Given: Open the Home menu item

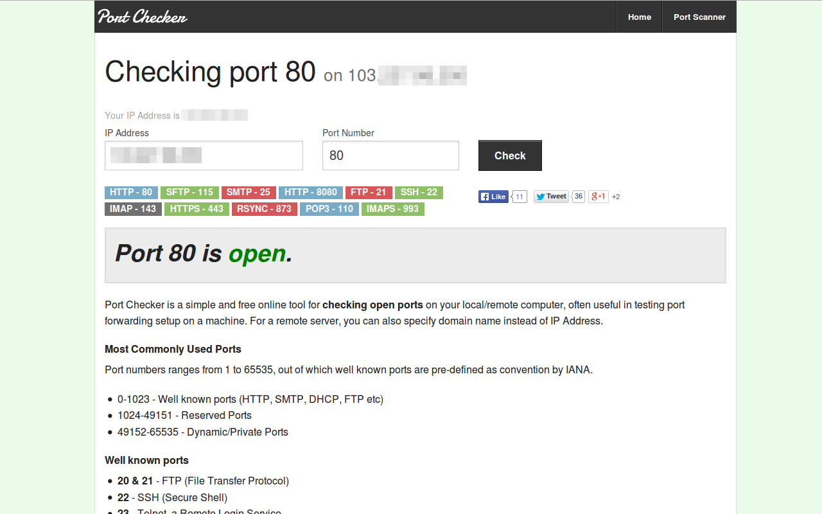Looking at the screenshot, I should 639,17.
